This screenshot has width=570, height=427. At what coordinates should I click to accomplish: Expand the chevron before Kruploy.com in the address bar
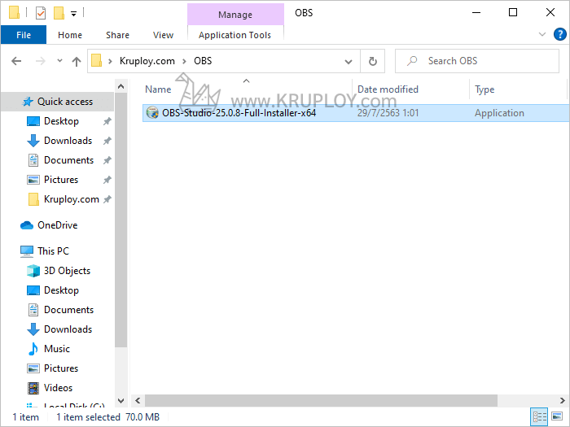pyautogui.click(x=110, y=61)
